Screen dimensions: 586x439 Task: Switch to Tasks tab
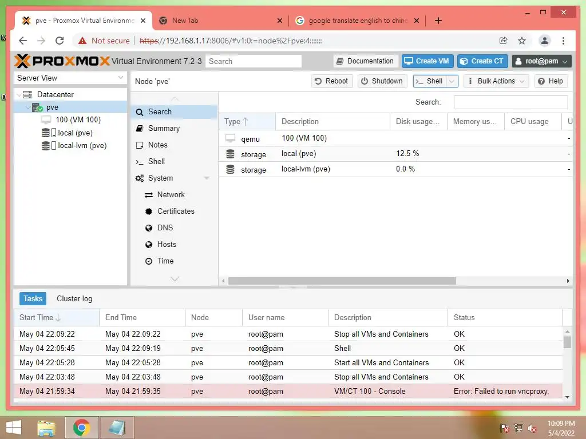(33, 298)
